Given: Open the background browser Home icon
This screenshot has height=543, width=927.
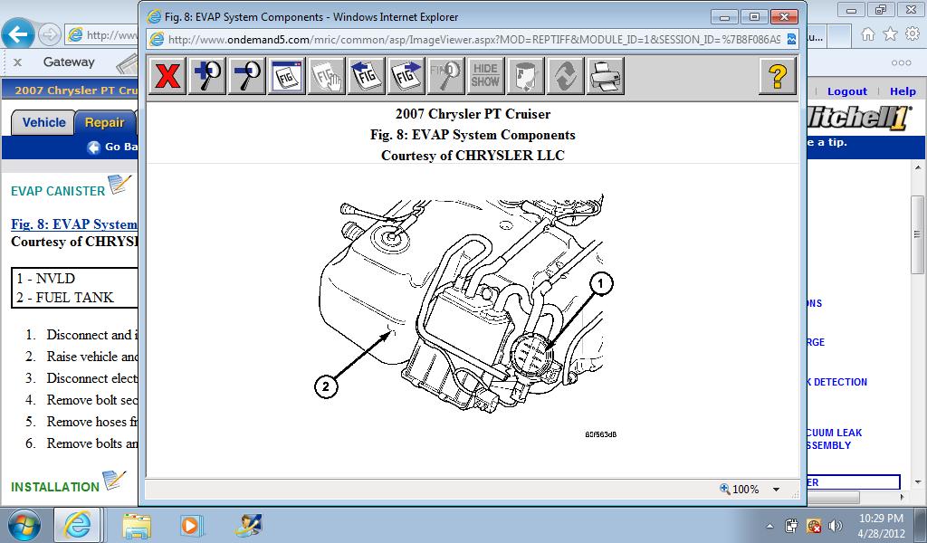Looking at the screenshot, I should pyautogui.click(x=868, y=34).
